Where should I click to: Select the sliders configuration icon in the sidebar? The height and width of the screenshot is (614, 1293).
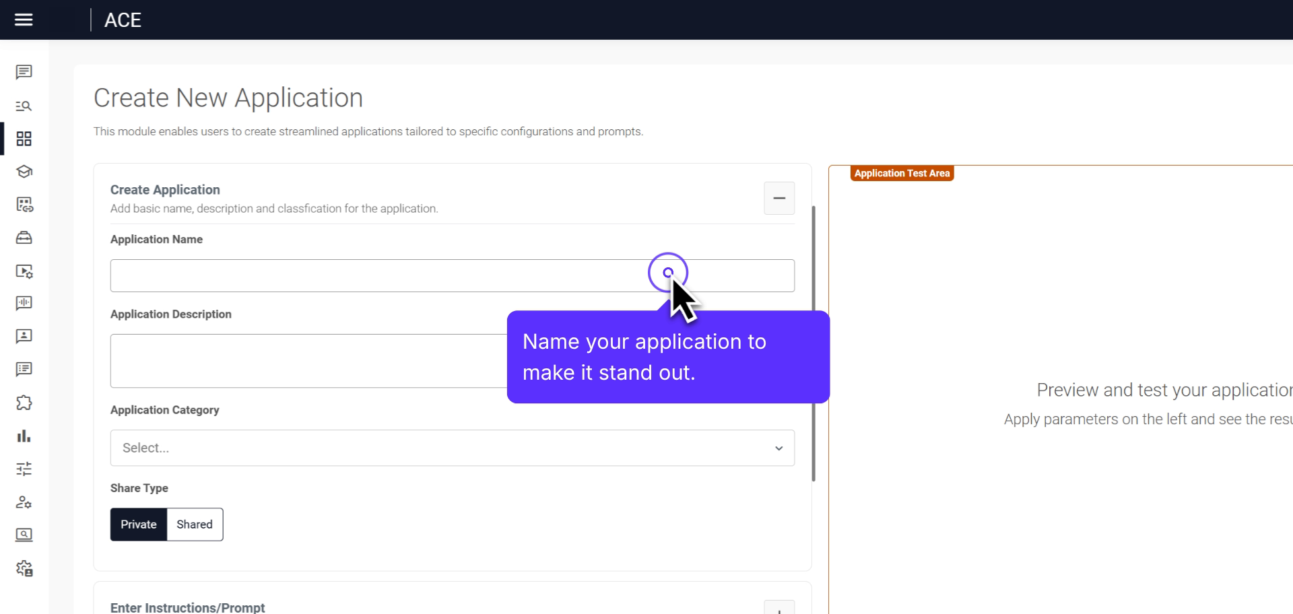(x=24, y=469)
